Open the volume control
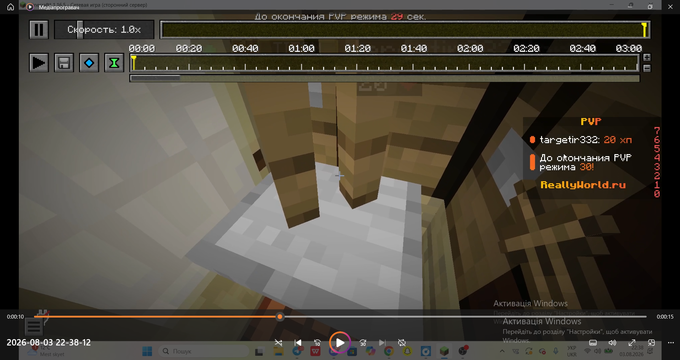Screen dimensions: 680x360 (x=612, y=343)
